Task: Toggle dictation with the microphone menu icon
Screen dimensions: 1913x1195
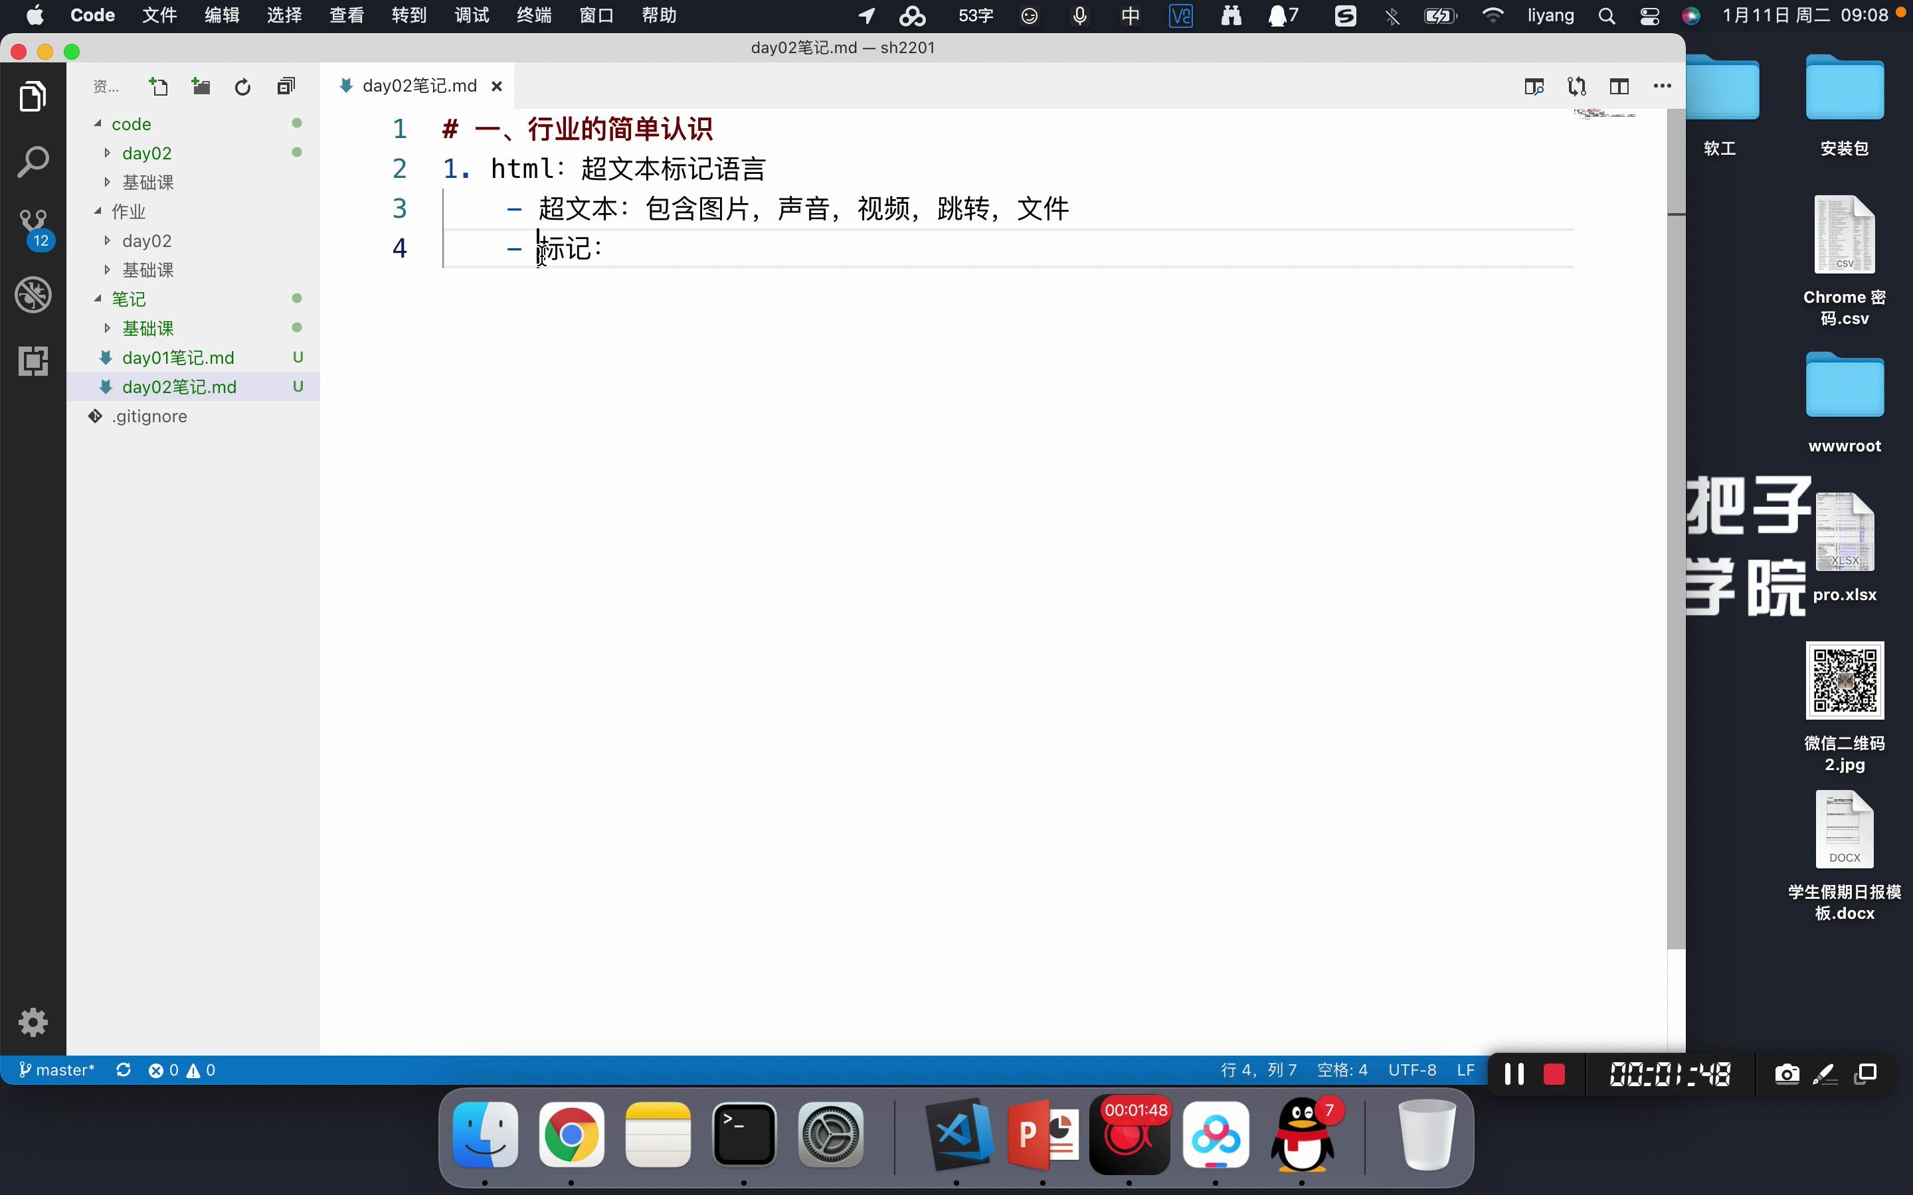Action: click(x=1080, y=15)
